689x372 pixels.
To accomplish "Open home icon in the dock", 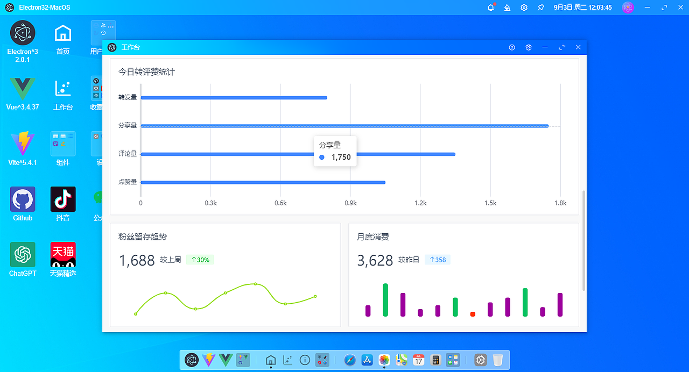I will click(271, 360).
